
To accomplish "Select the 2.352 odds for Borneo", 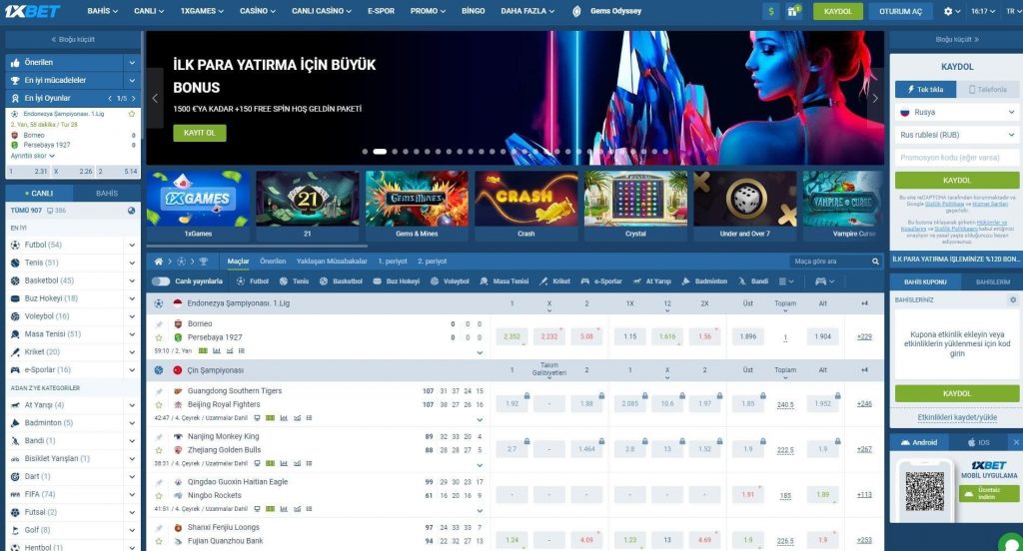I will tap(511, 337).
